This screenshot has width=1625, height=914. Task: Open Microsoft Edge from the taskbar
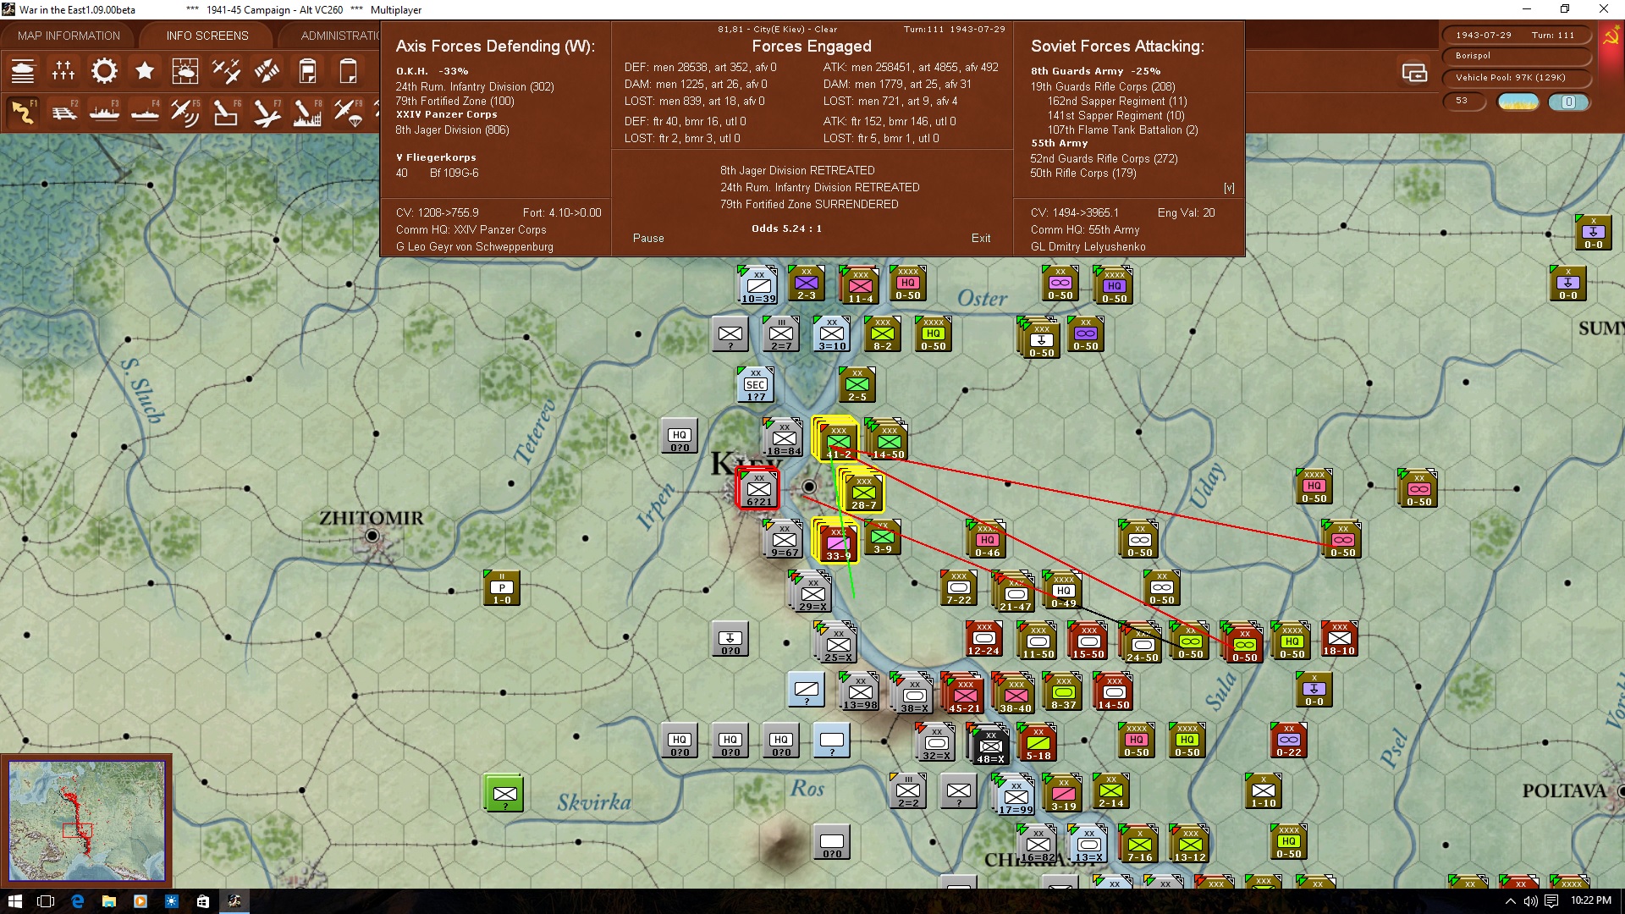78,901
